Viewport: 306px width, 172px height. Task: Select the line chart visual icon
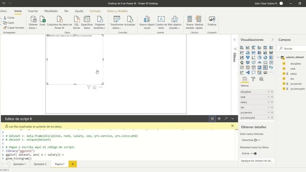(242, 53)
